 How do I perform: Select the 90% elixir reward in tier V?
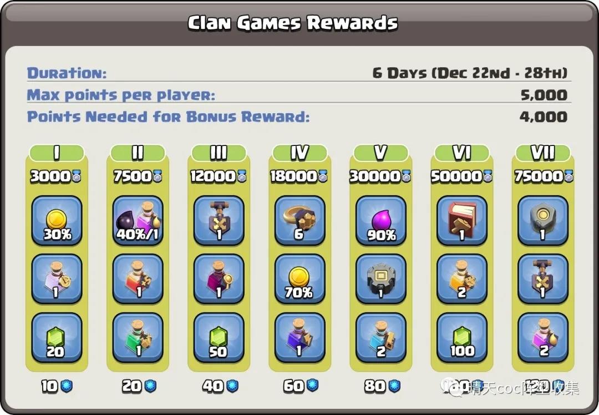pyautogui.click(x=381, y=220)
